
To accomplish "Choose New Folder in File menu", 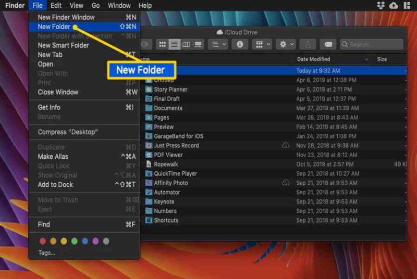I will 84,27.
